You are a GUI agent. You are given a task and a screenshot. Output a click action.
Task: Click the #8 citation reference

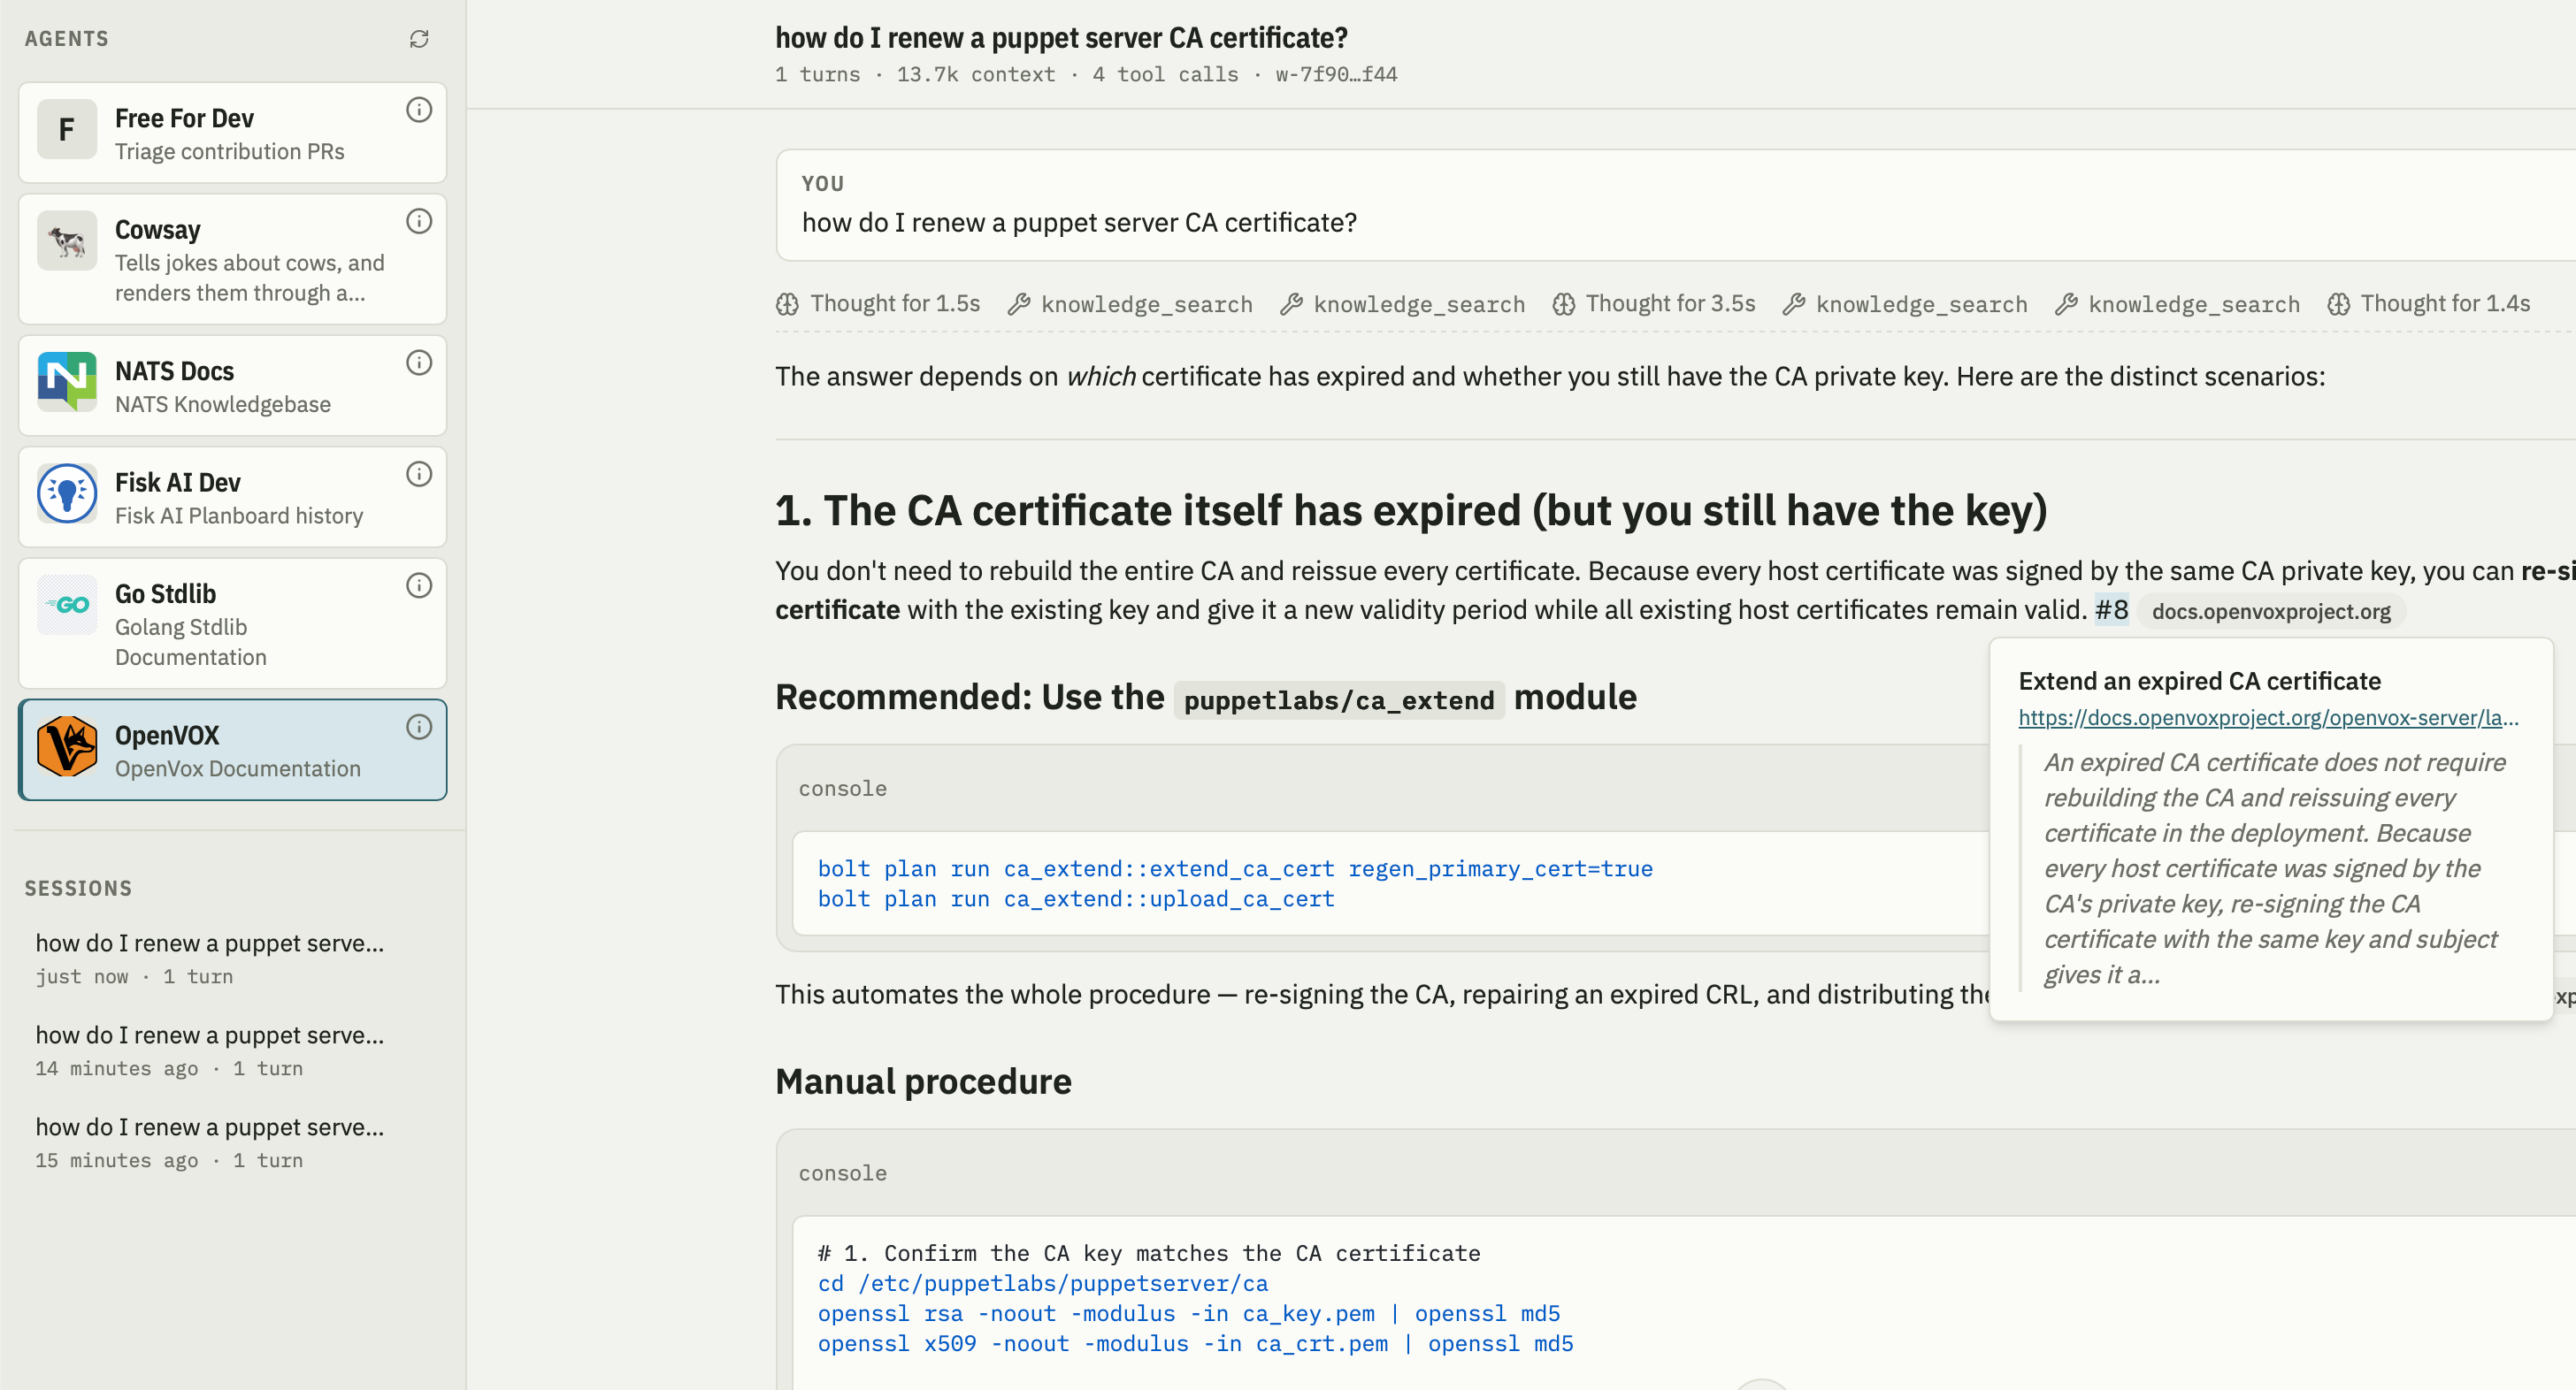(2111, 611)
